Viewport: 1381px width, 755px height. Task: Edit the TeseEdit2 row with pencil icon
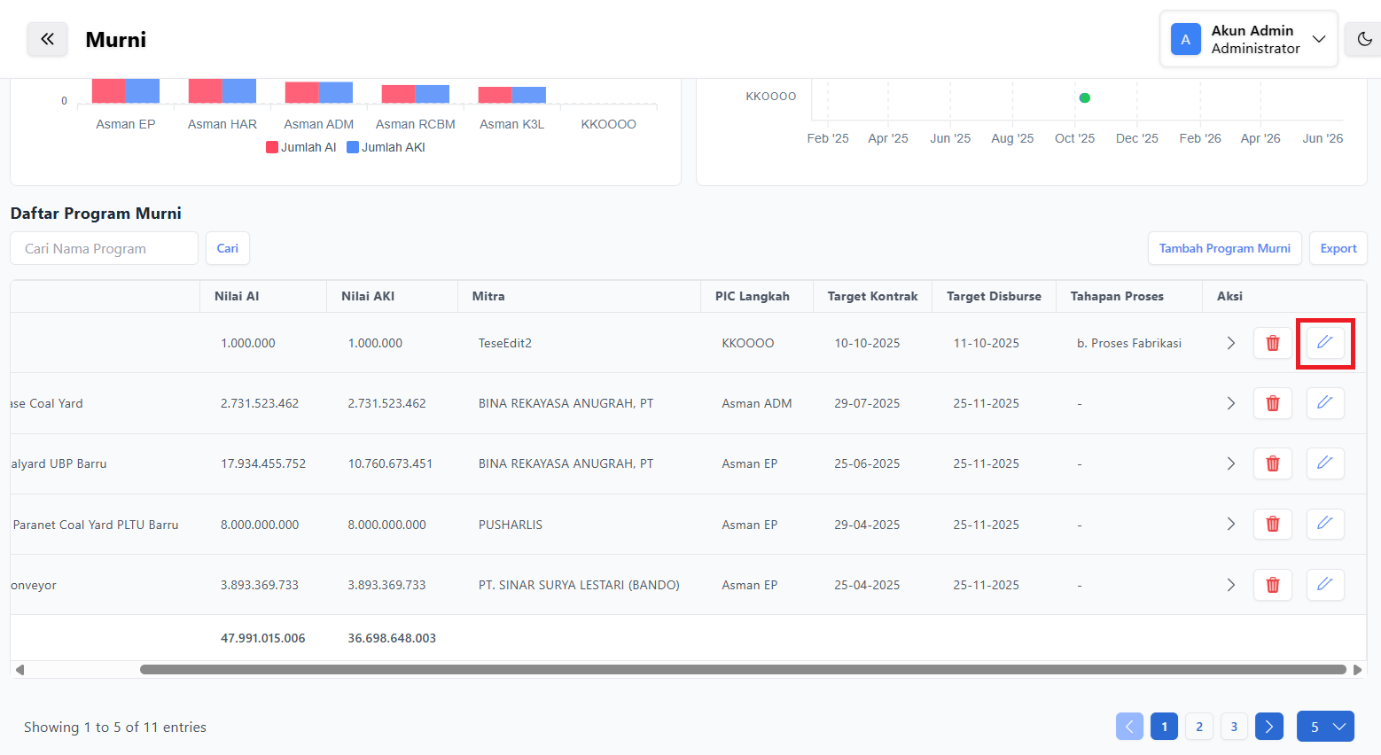click(x=1325, y=343)
